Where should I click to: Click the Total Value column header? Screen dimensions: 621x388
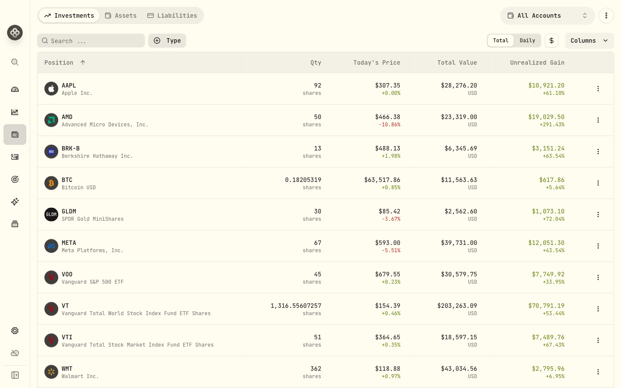457,63
